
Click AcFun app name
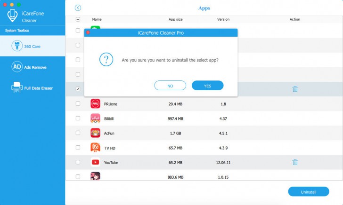109,134
